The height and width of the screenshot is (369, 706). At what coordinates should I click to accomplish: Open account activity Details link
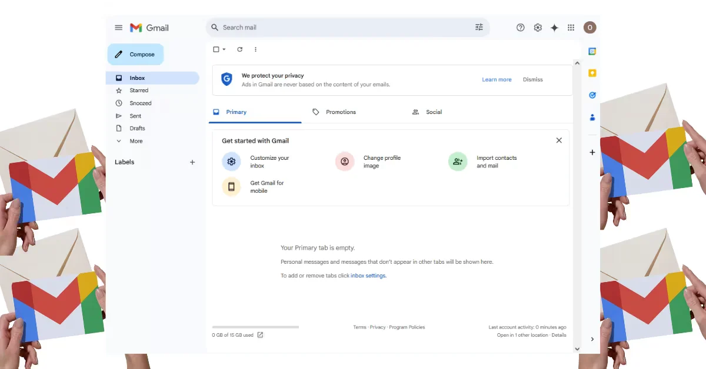click(x=559, y=335)
